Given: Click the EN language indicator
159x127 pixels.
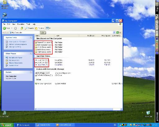Looking at the screenshot, I should pyautogui.click(x=115, y=125).
